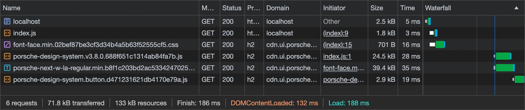
Task: Select the porsche-next-w-la-regular.min font request
Action: tap(104, 68)
